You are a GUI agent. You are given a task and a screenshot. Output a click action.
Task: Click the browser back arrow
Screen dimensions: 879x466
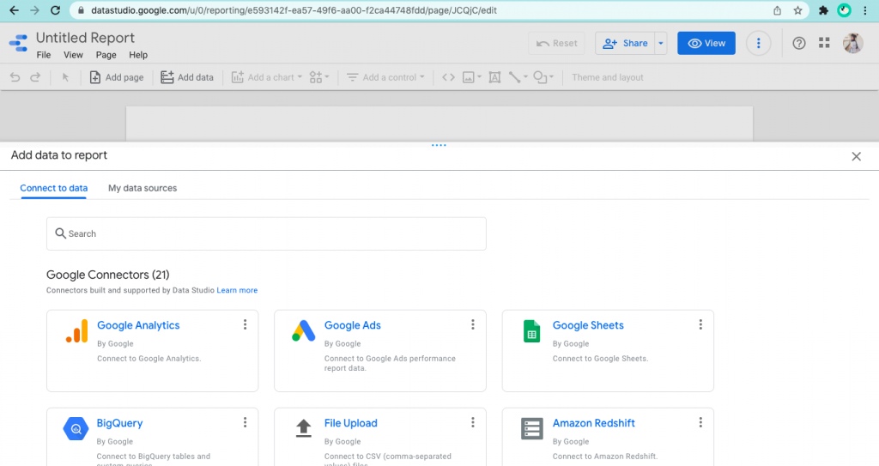coord(14,10)
